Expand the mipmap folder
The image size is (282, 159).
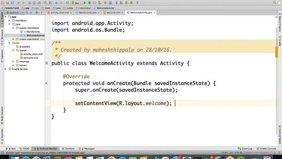(13, 61)
